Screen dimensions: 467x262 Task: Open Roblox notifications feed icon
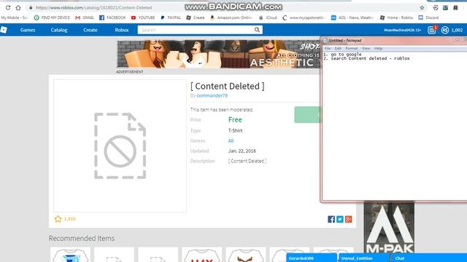click(x=431, y=30)
